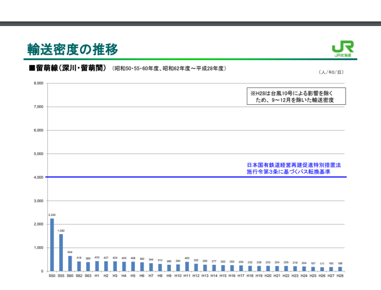The width and height of the screenshot is (381, 290).
Task: Click the S50 bar in the chart
Action: (x=52, y=245)
